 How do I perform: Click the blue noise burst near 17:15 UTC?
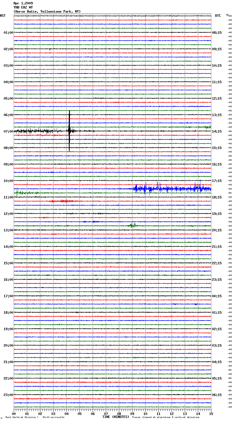(x=172, y=188)
